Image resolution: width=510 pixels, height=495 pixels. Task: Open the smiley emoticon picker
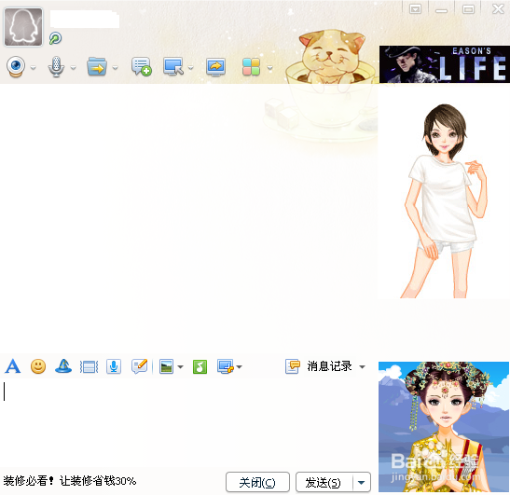[x=38, y=366]
